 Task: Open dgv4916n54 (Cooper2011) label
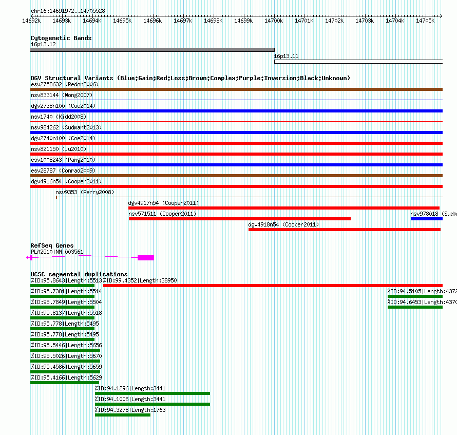click(x=66, y=181)
